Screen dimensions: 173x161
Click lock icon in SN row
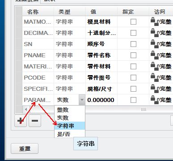[x=155, y=44]
